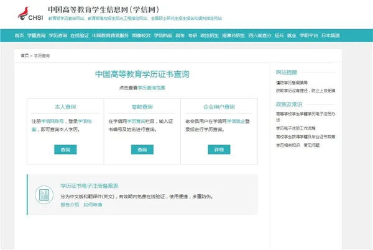The width and height of the screenshot is (373, 250).
Task: Click the certificate registration form icon
Action: 44,195
